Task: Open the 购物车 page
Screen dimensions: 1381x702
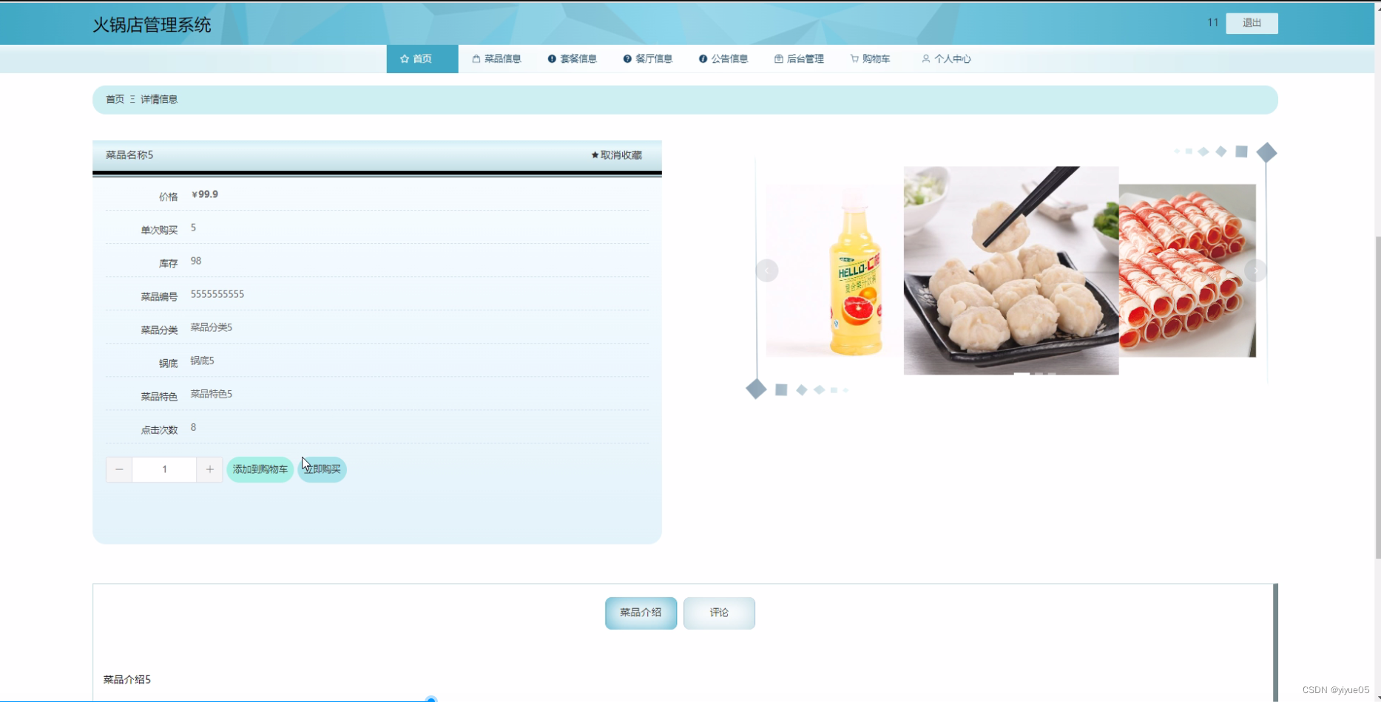Action: 870,59
